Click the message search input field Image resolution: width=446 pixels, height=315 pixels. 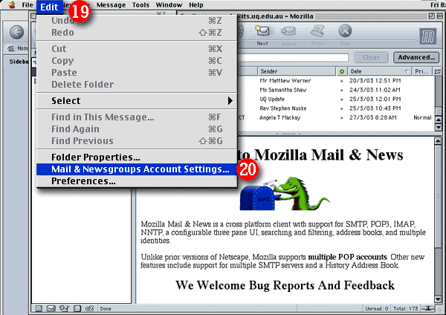[x=297, y=57]
